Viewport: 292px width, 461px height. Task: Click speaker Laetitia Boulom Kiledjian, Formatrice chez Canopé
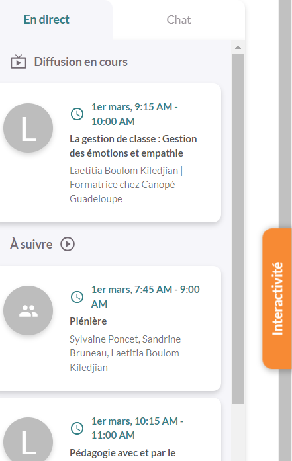click(x=126, y=185)
